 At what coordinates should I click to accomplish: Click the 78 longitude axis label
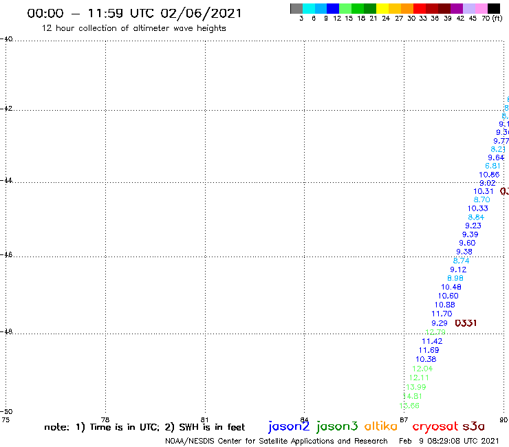tap(105, 419)
